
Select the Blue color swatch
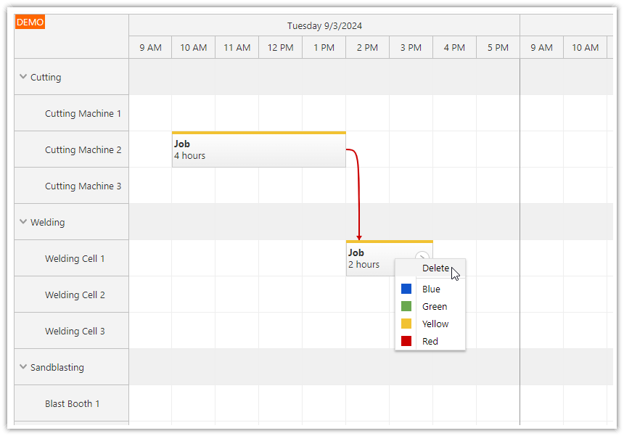(406, 288)
